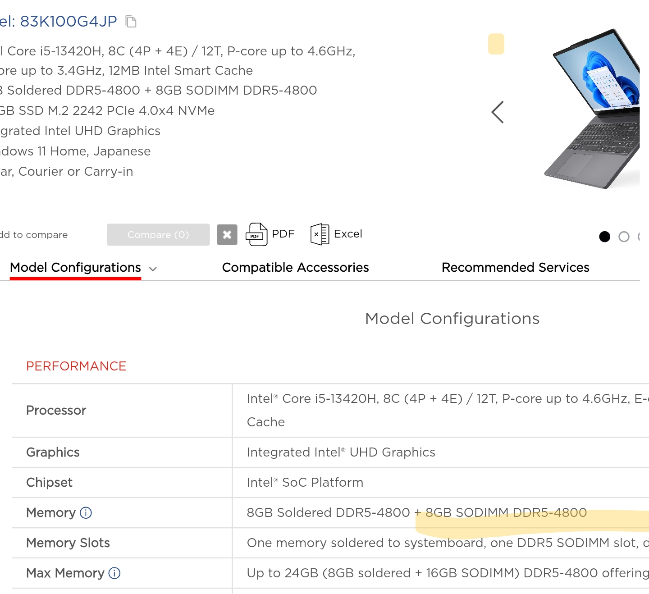The image size is (649, 594).
Task: Click the PDF export icon
Action: [256, 234]
